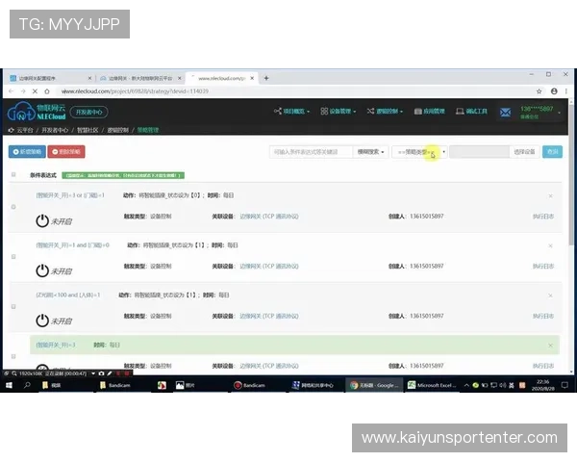
Task: Tick the checkbox of third strategy row
Action: pyautogui.click(x=13, y=306)
